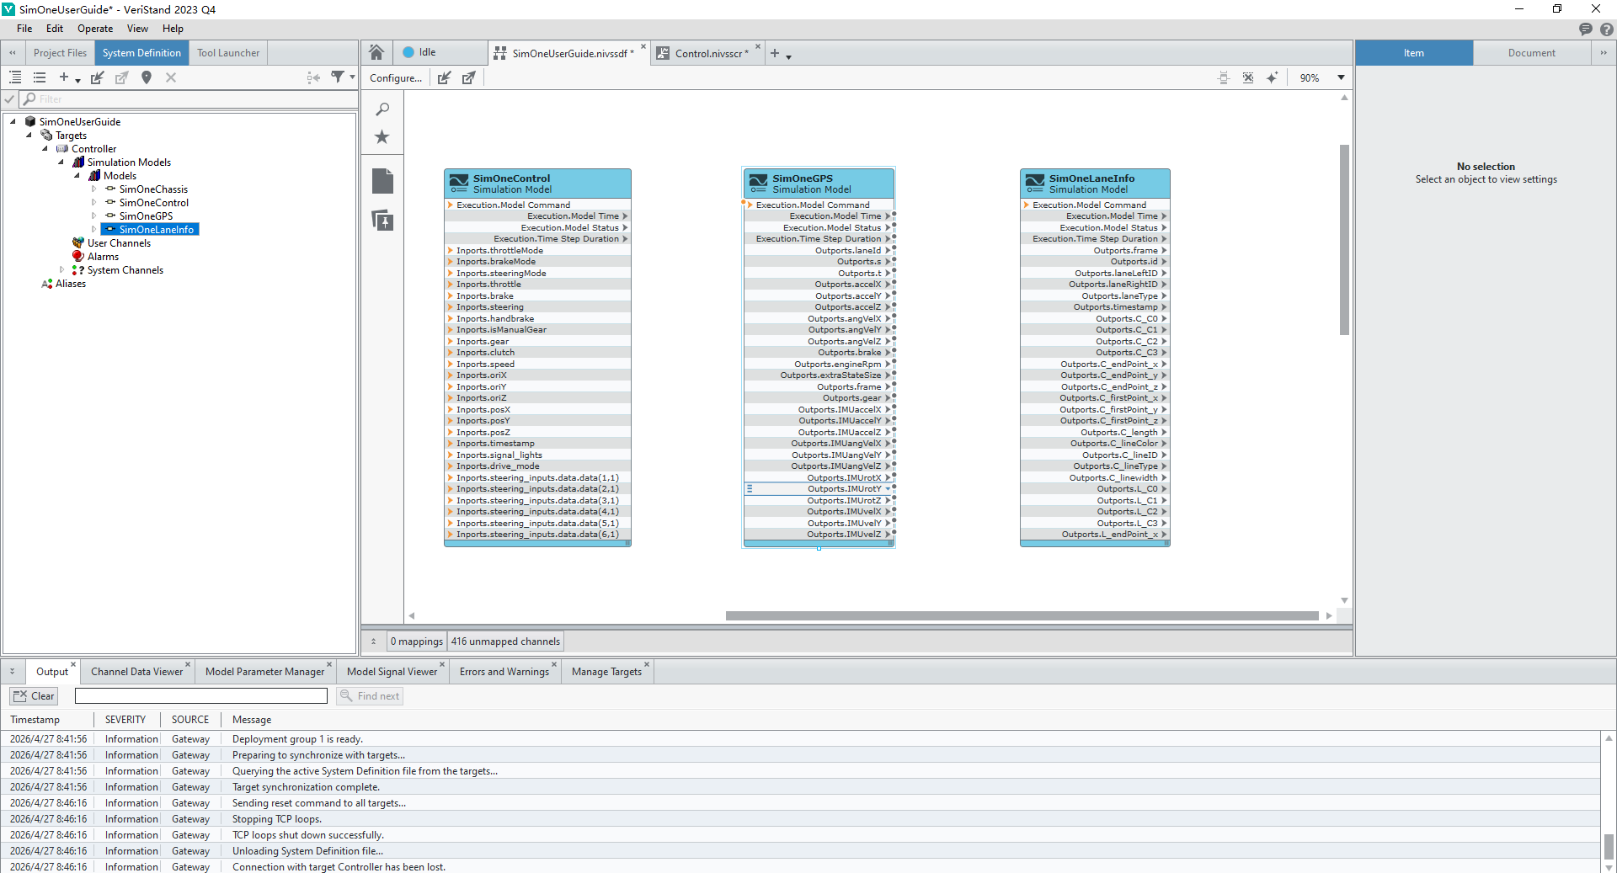Click the star favorites icon in the diagram palette
Viewport: 1617px width, 873px height.
point(382,136)
